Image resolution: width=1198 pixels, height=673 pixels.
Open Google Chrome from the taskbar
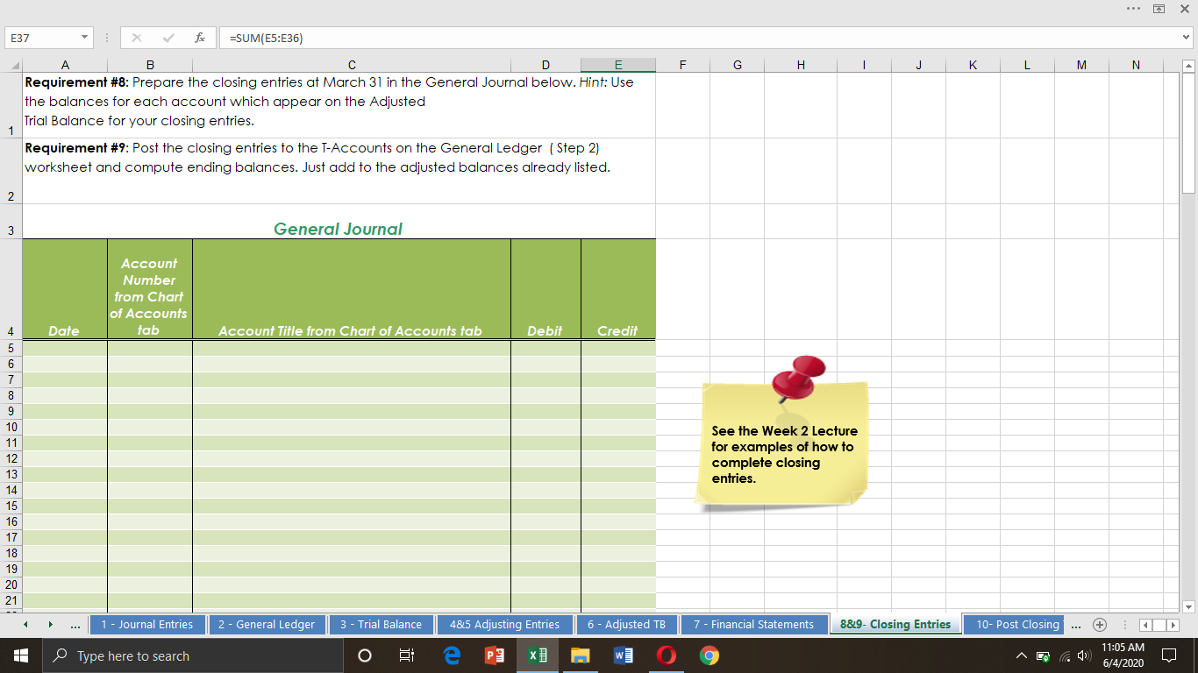pos(709,655)
